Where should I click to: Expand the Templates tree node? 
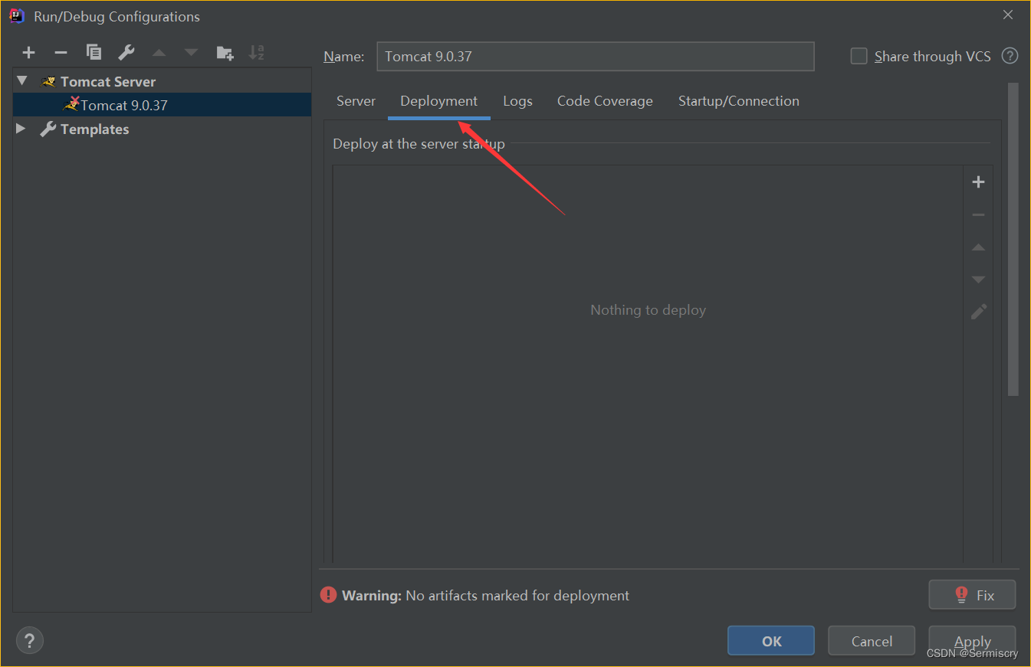[21, 129]
